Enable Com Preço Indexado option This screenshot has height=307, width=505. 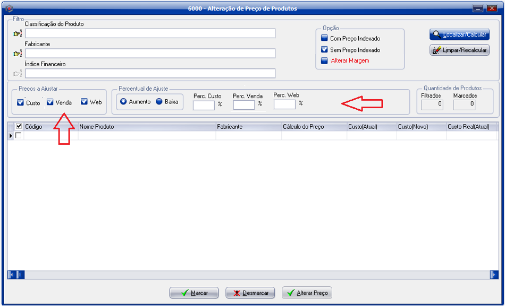tap(325, 39)
